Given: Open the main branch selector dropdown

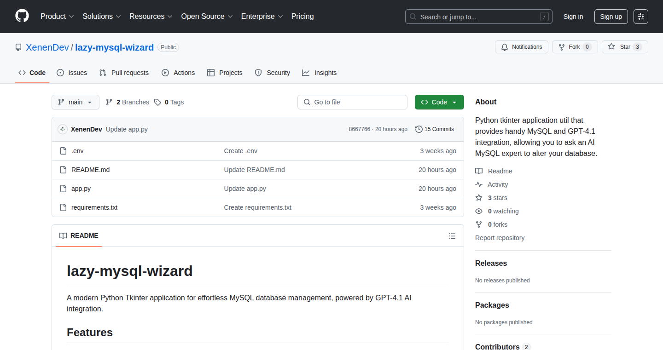Looking at the screenshot, I should click(76, 102).
